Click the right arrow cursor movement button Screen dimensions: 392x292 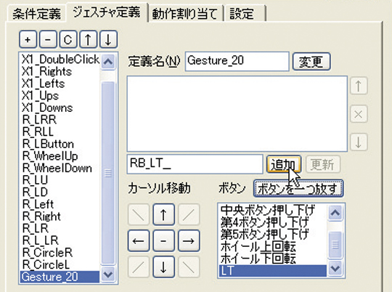[189, 240]
